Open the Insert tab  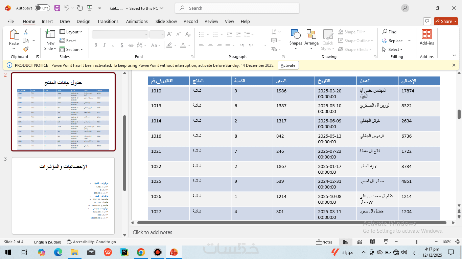(x=47, y=21)
